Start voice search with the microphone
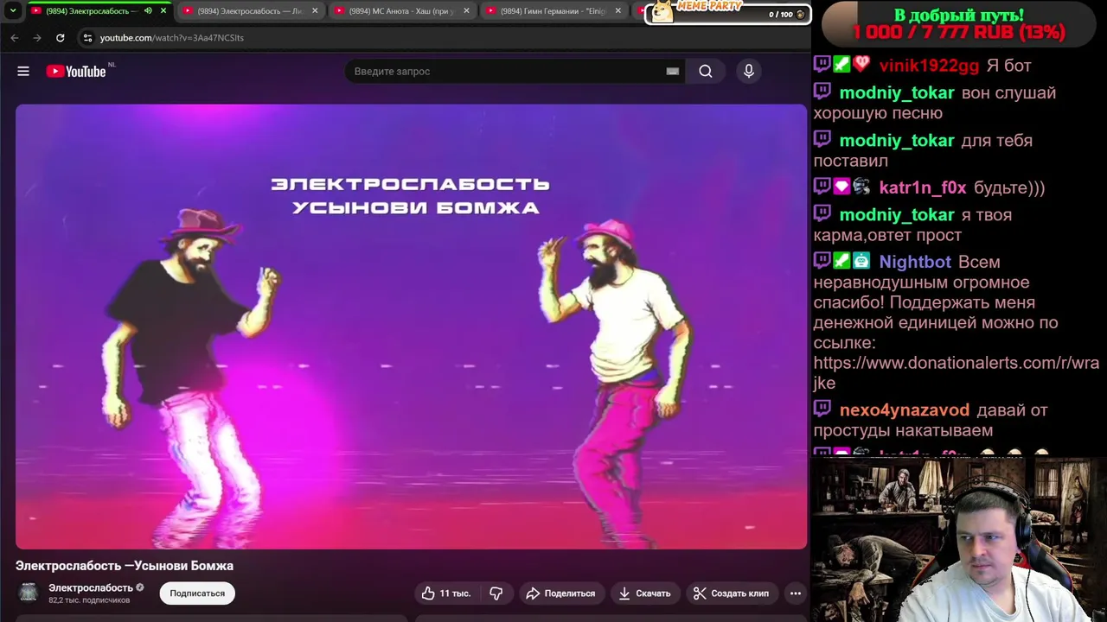Viewport: 1107px width, 622px height. 749,72
